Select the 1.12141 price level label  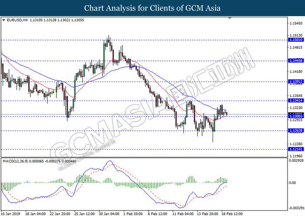click(296, 149)
